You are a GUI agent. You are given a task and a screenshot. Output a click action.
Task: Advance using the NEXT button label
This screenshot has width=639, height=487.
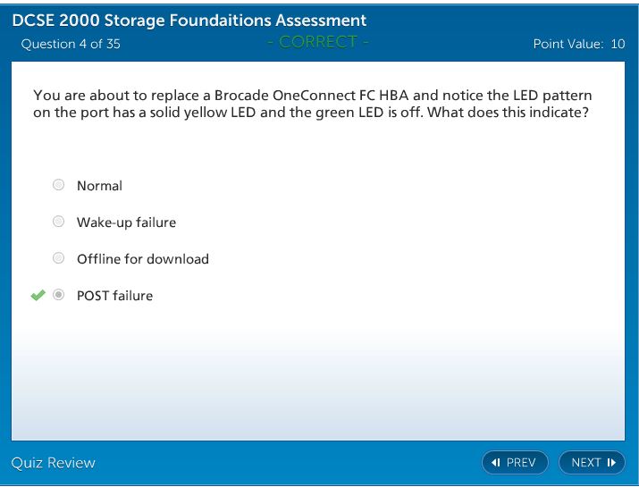[x=586, y=462]
